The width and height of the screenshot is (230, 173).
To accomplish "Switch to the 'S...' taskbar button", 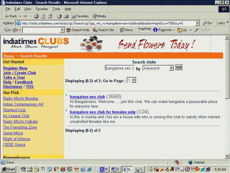I will pyautogui.click(x=139, y=169).
